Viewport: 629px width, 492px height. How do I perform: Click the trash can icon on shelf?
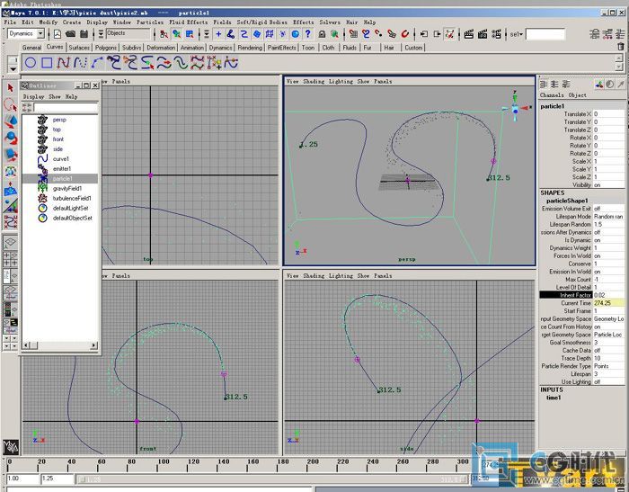(621, 47)
